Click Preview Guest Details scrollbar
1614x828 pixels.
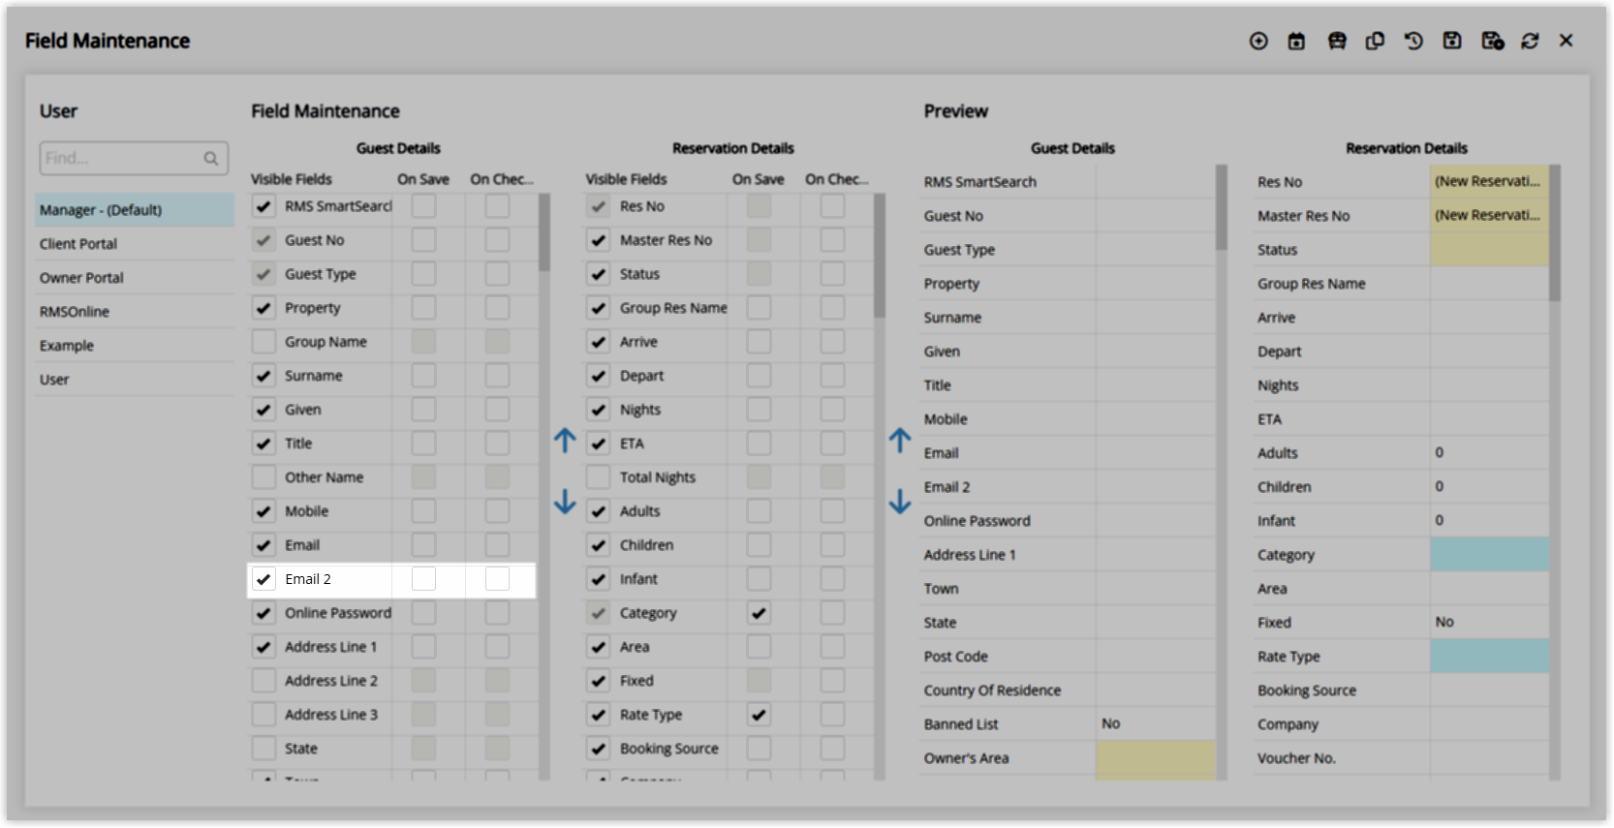(x=1222, y=207)
